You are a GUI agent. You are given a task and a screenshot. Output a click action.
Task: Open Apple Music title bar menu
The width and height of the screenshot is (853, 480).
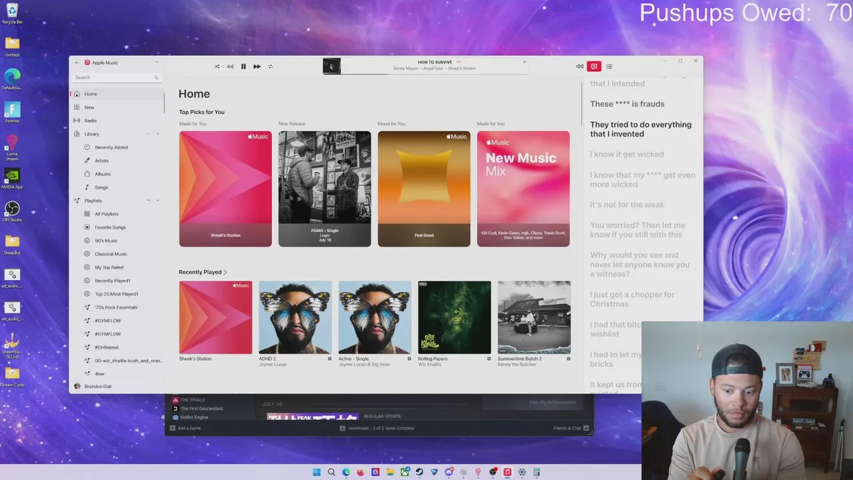coord(156,63)
